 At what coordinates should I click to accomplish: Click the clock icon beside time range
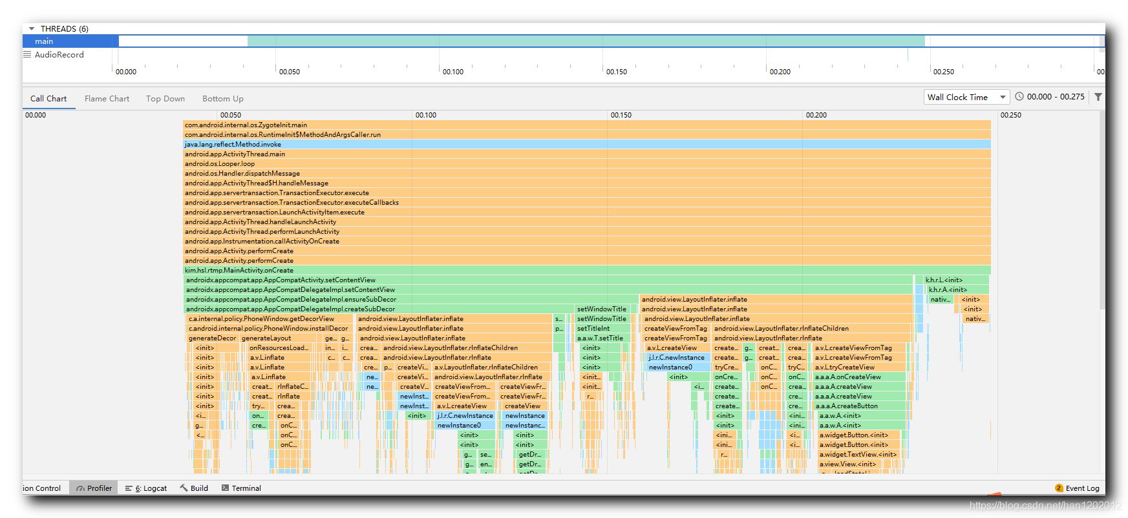pos(1019,97)
